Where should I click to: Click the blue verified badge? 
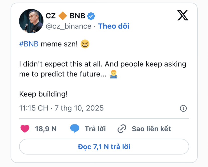tap(91, 16)
